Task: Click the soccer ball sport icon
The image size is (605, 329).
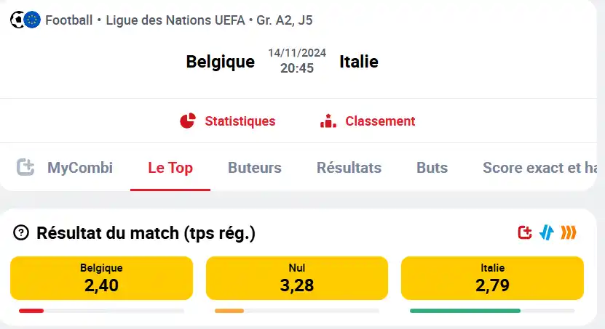Action: pyautogui.click(x=17, y=20)
